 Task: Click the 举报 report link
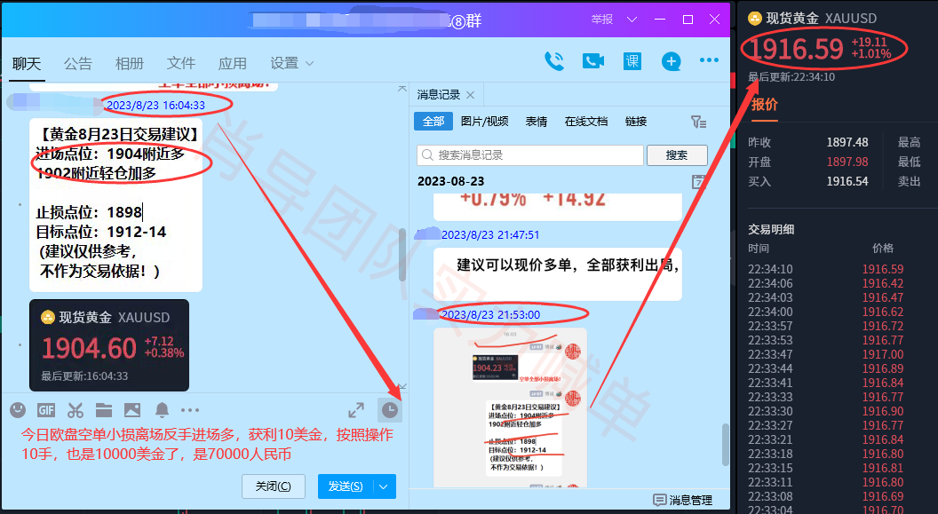coord(602,20)
